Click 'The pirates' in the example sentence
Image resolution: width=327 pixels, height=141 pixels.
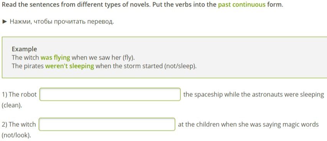click(28, 66)
